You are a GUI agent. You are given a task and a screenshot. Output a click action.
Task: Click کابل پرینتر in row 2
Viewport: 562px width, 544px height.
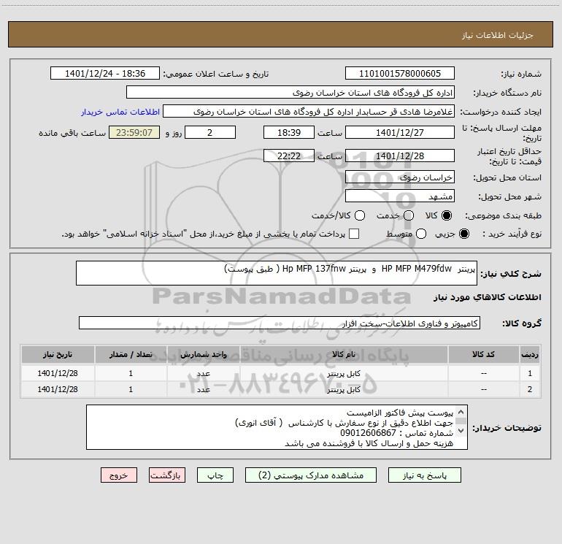click(344, 389)
